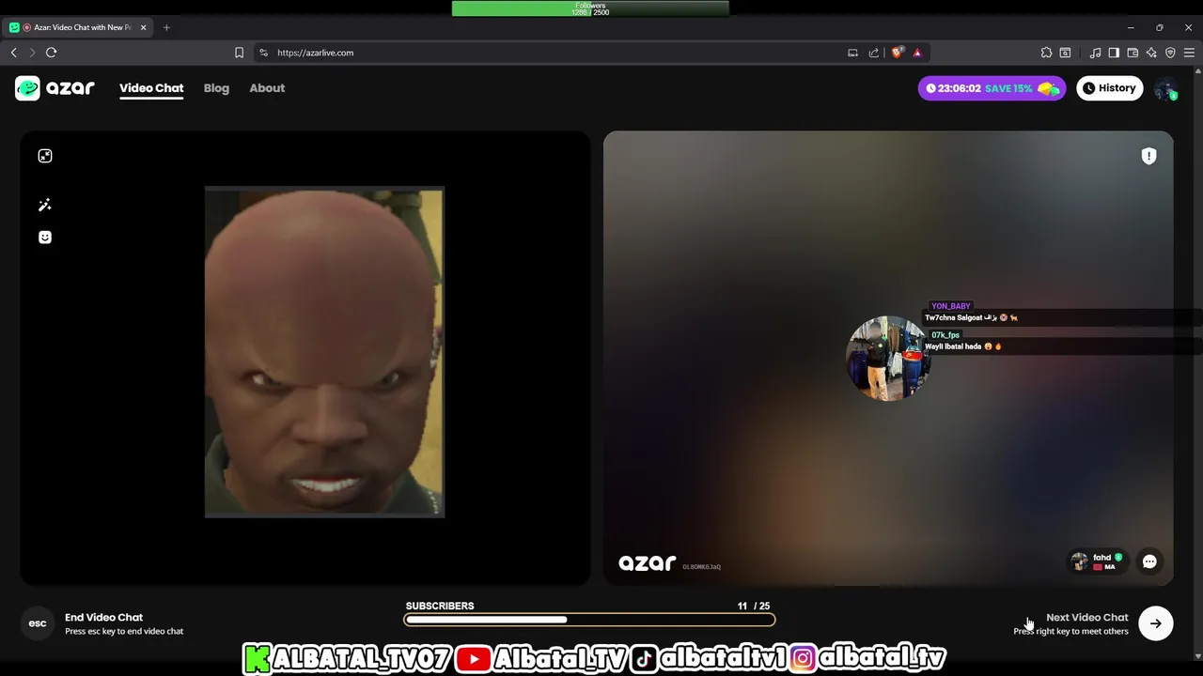
Task: Toggle the browser sidebar panel
Action: coord(1114,53)
